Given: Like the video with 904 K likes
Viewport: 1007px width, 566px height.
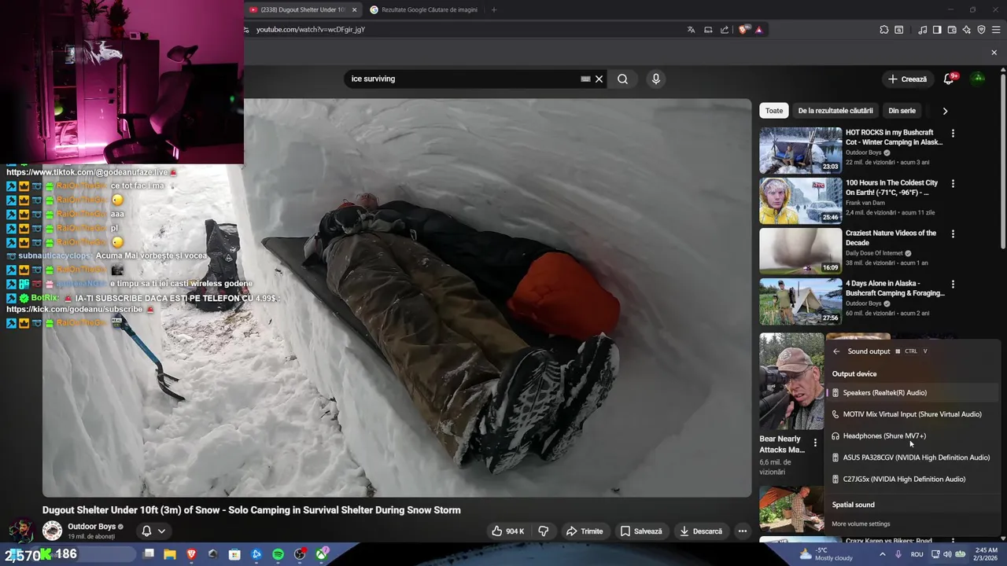Looking at the screenshot, I should (507, 531).
